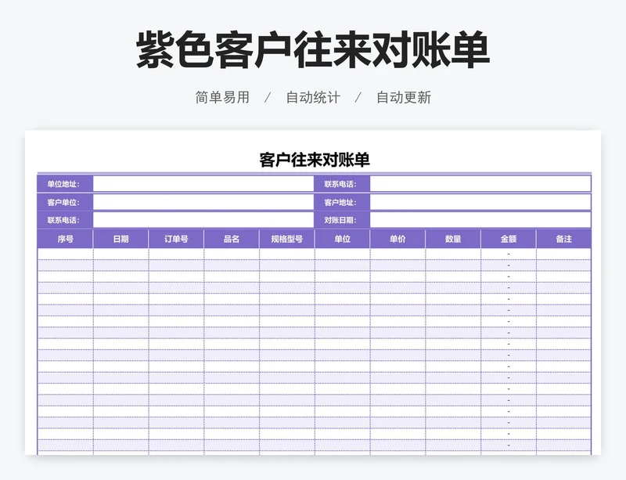
Task: Select the 日期 column header
Action: tap(121, 239)
